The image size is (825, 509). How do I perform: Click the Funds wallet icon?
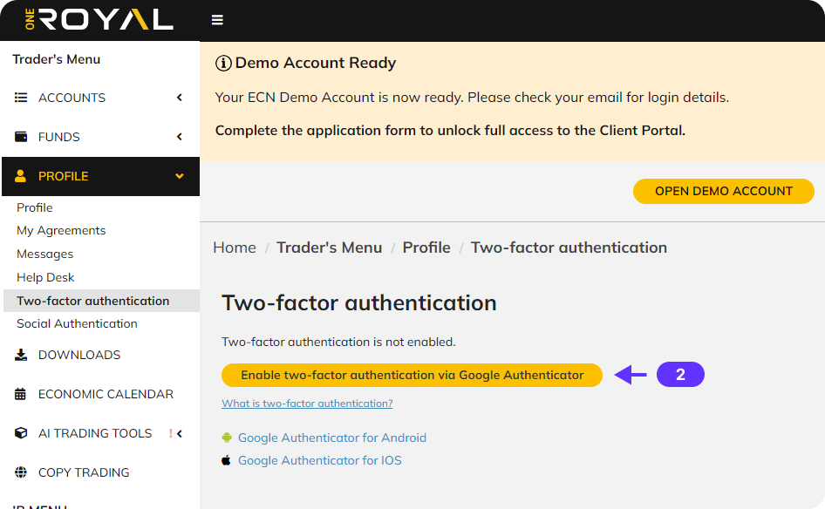coord(21,137)
